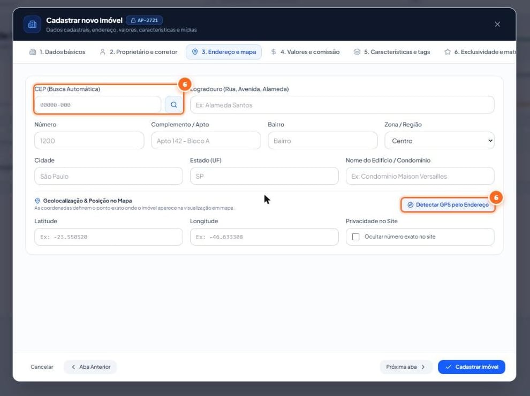The width and height of the screenshot is (530, 396).
Task: Click the building icon in modal header
Action: coord(33,24)
